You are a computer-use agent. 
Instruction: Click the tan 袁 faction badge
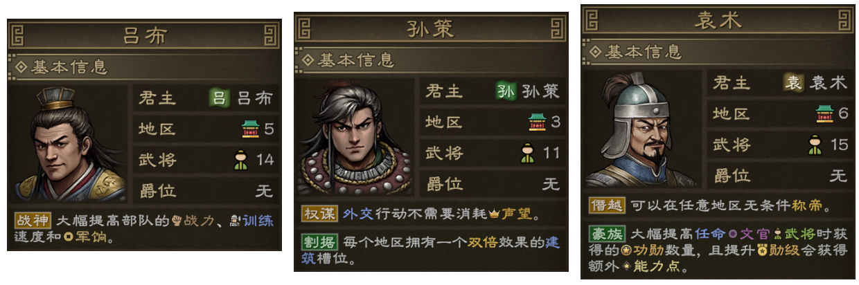[794, 83]
